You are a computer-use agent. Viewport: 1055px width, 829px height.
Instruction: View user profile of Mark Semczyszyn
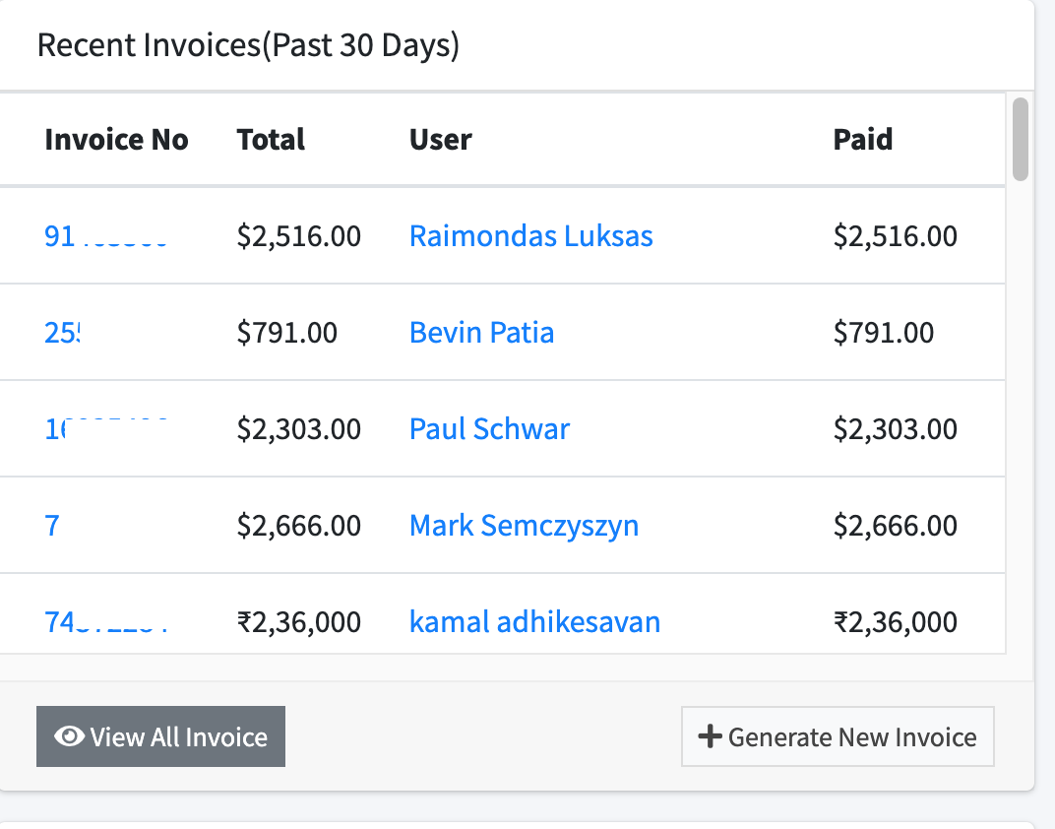524,526
